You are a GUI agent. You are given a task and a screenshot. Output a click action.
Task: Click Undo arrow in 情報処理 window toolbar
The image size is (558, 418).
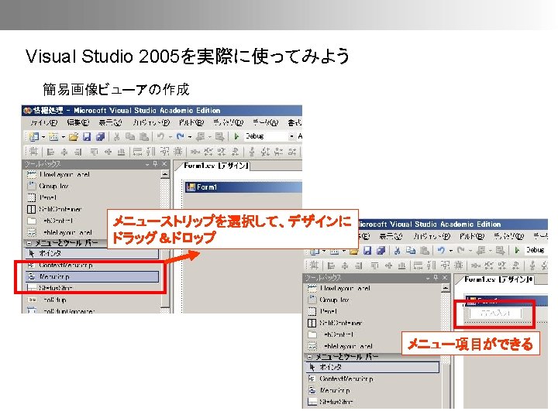161,136
